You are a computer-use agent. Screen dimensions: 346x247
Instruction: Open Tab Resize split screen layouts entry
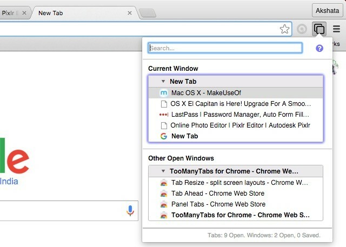coord(236,183)
